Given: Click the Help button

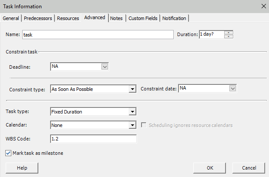Looking at the screenshot, I should pos(22,168).
